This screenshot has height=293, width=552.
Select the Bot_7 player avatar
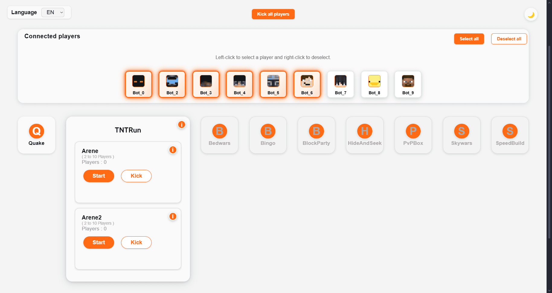340,84
